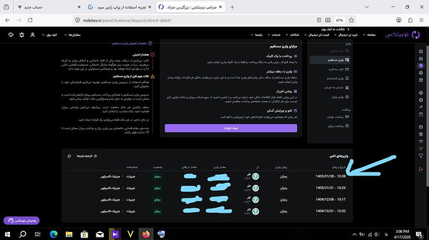Viewport: 429px width, 240px height.
Task: Open the notifications bell in header
Action: [22, 35]
